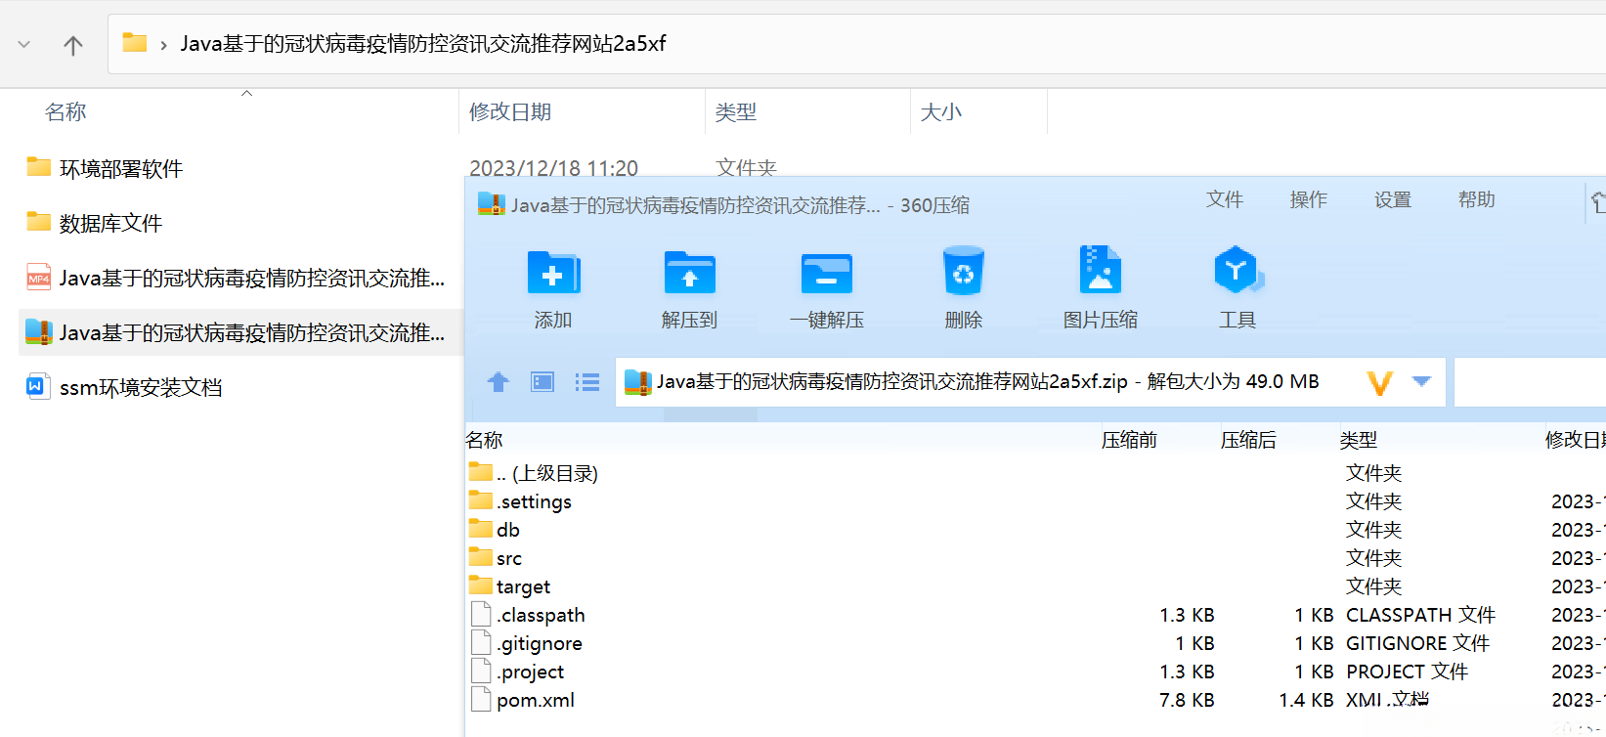Screen dimensions: 1606x737
Task: Click the 删除 (delete) trash icon
Action: tap(964, 271)
